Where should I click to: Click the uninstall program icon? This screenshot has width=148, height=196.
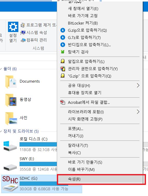click(23, 25)
